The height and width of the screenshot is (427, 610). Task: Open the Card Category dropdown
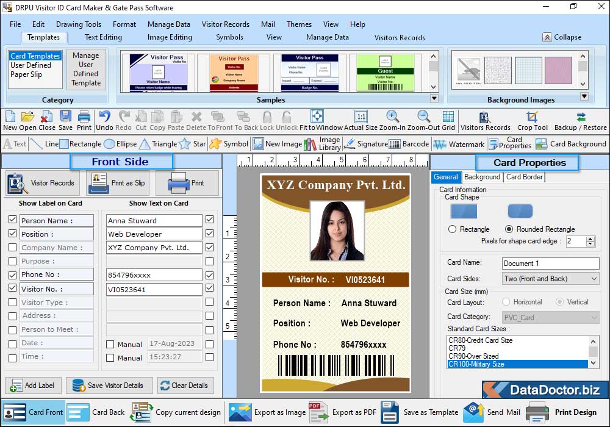550,317
